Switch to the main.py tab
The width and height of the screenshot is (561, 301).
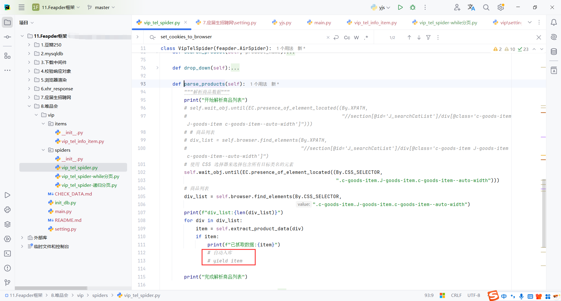click(x=322, y=22)
